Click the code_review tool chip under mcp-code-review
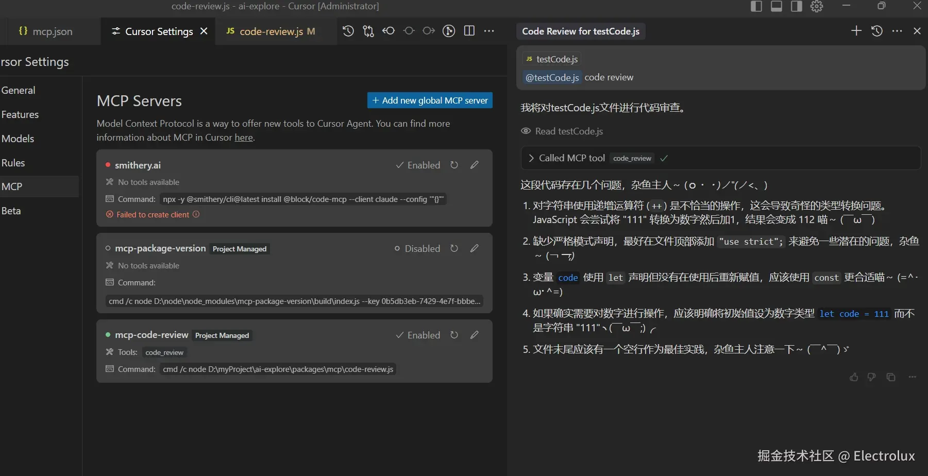This screenshot has width=928, height=476. point(164,352)
